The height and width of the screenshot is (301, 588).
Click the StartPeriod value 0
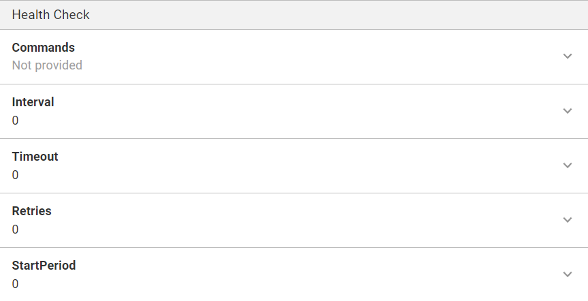point(16,284)
